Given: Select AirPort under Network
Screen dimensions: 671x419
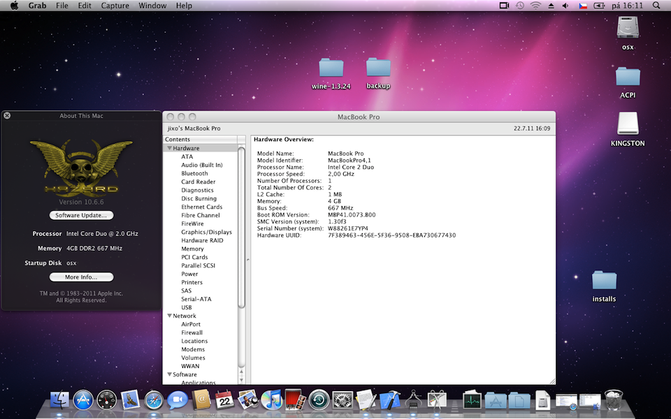Looking at the screenshot, I should (190, 324).
